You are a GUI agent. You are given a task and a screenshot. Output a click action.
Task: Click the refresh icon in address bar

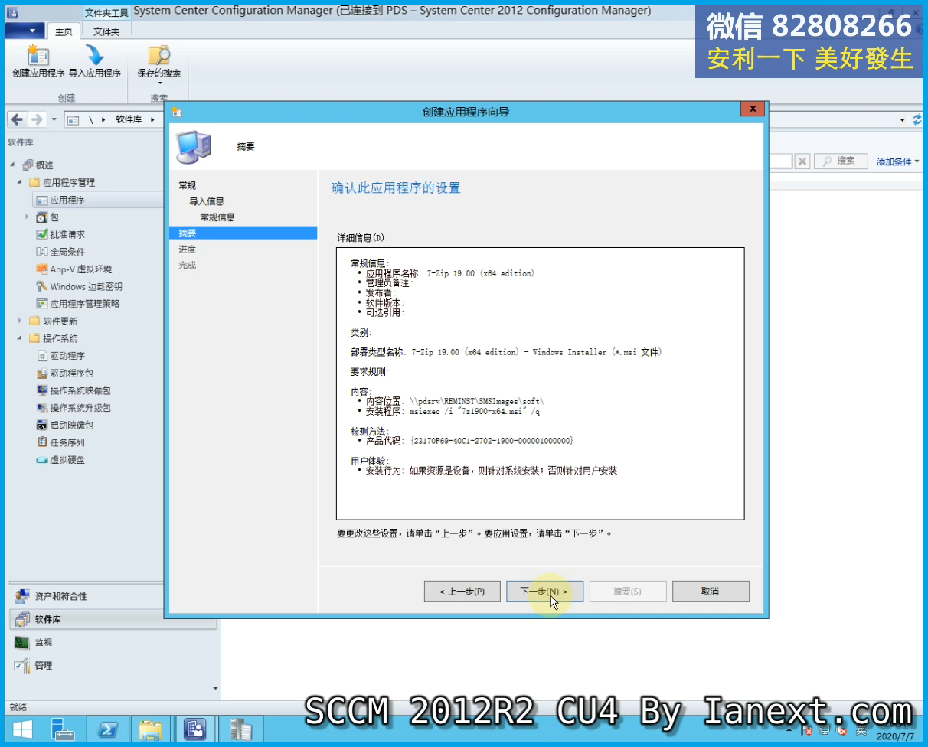[x=917, y=120]
